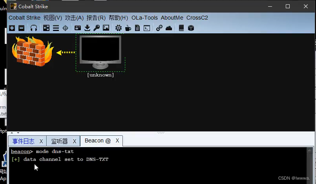Switch to target table crosshair icon

(x=65, y=28)
